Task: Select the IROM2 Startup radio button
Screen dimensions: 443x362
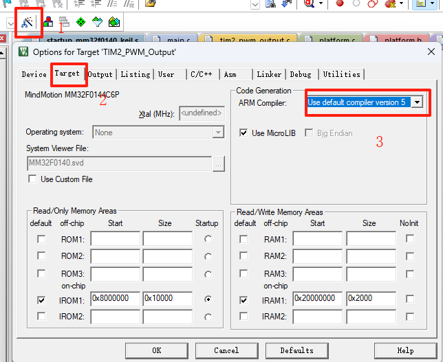Action: tap(208, 317)
